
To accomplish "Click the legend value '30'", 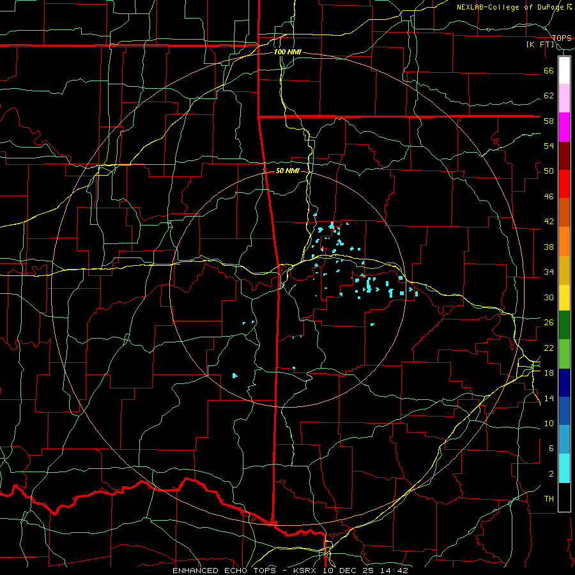I will pyautogui.click(x=549, y=297).
